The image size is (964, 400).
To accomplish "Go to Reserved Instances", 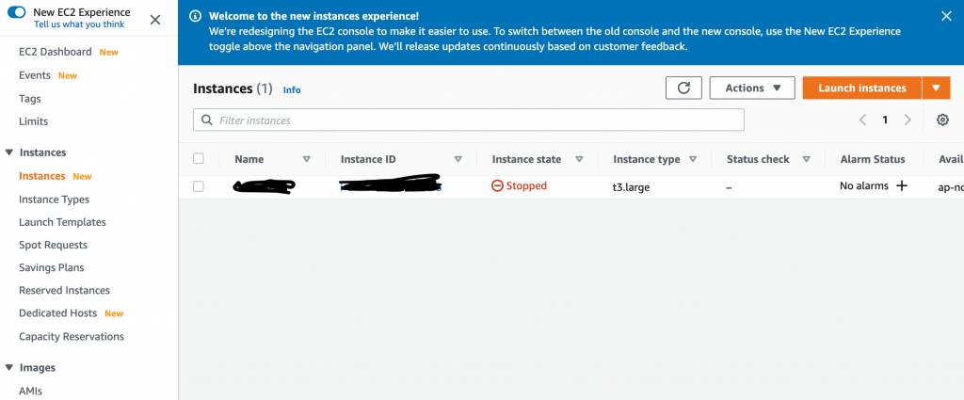I will (x=65, y=291).
